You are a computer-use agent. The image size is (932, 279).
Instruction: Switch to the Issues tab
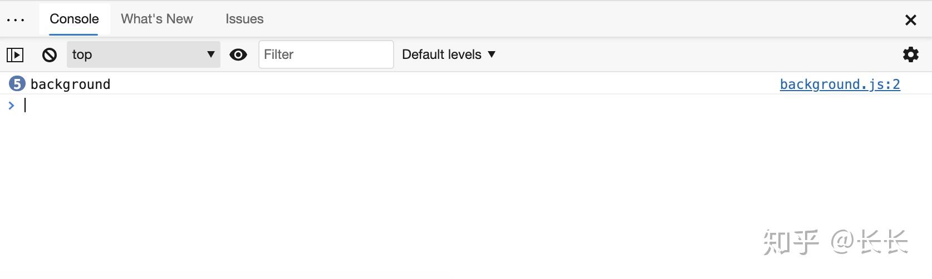click(244, 19)
